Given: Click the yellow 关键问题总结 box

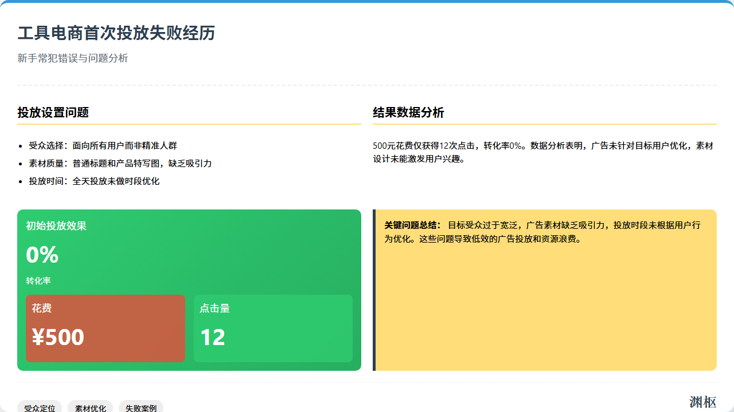Looking at the screenshot, I should point(545,298).
